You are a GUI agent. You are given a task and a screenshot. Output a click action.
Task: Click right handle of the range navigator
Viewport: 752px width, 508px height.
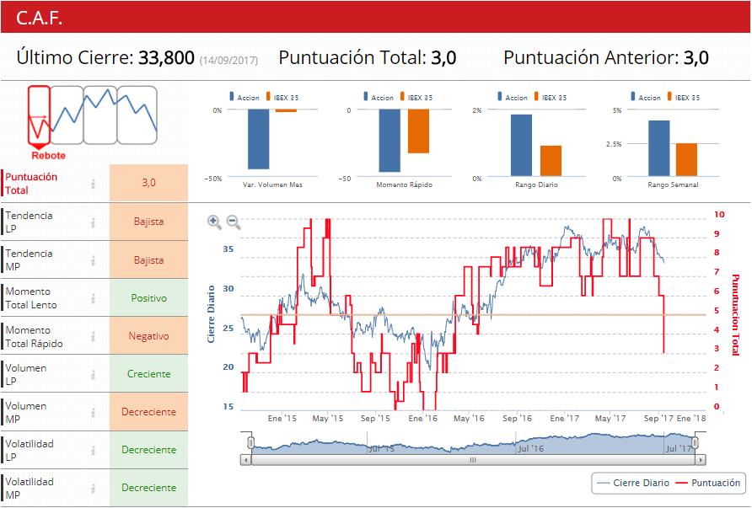695,442
